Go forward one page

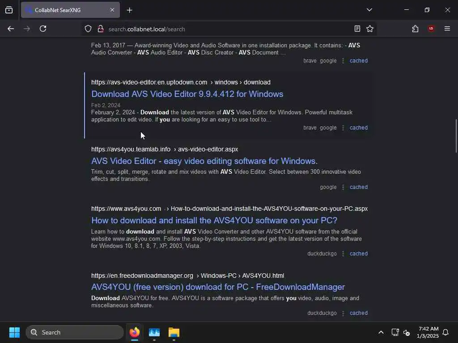pos(27,29)
